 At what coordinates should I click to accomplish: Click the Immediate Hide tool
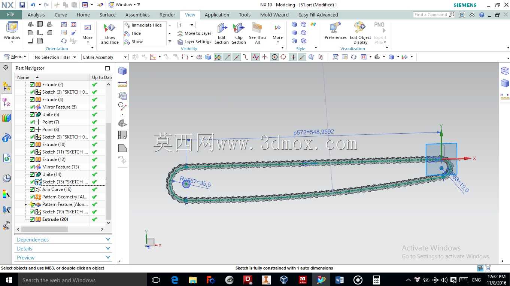click(143, 25)
